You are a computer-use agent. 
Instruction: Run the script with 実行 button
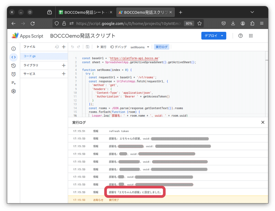click(101, 47)
